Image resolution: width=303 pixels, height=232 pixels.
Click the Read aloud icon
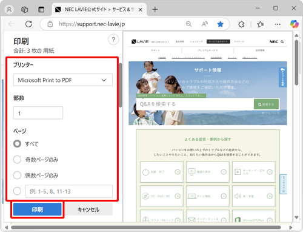point(205,24)
